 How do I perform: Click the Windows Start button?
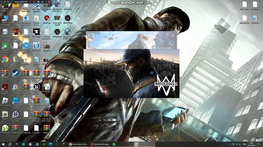click(x=3, y=144)
